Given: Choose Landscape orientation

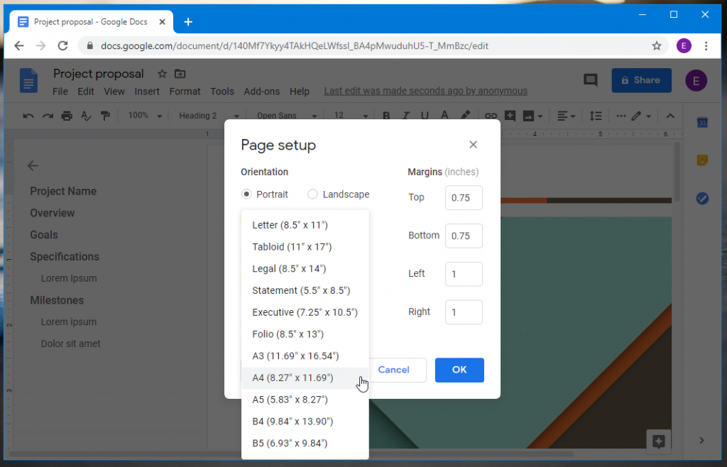Looking at the screenshot, I should click(x=312, y=194).
